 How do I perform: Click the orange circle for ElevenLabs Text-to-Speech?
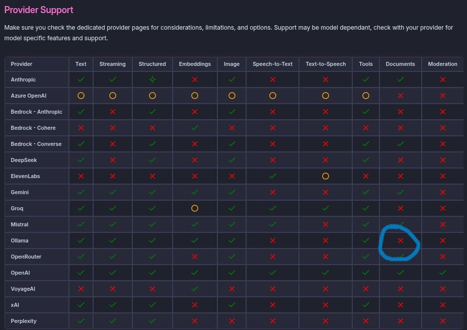[325, 176]
